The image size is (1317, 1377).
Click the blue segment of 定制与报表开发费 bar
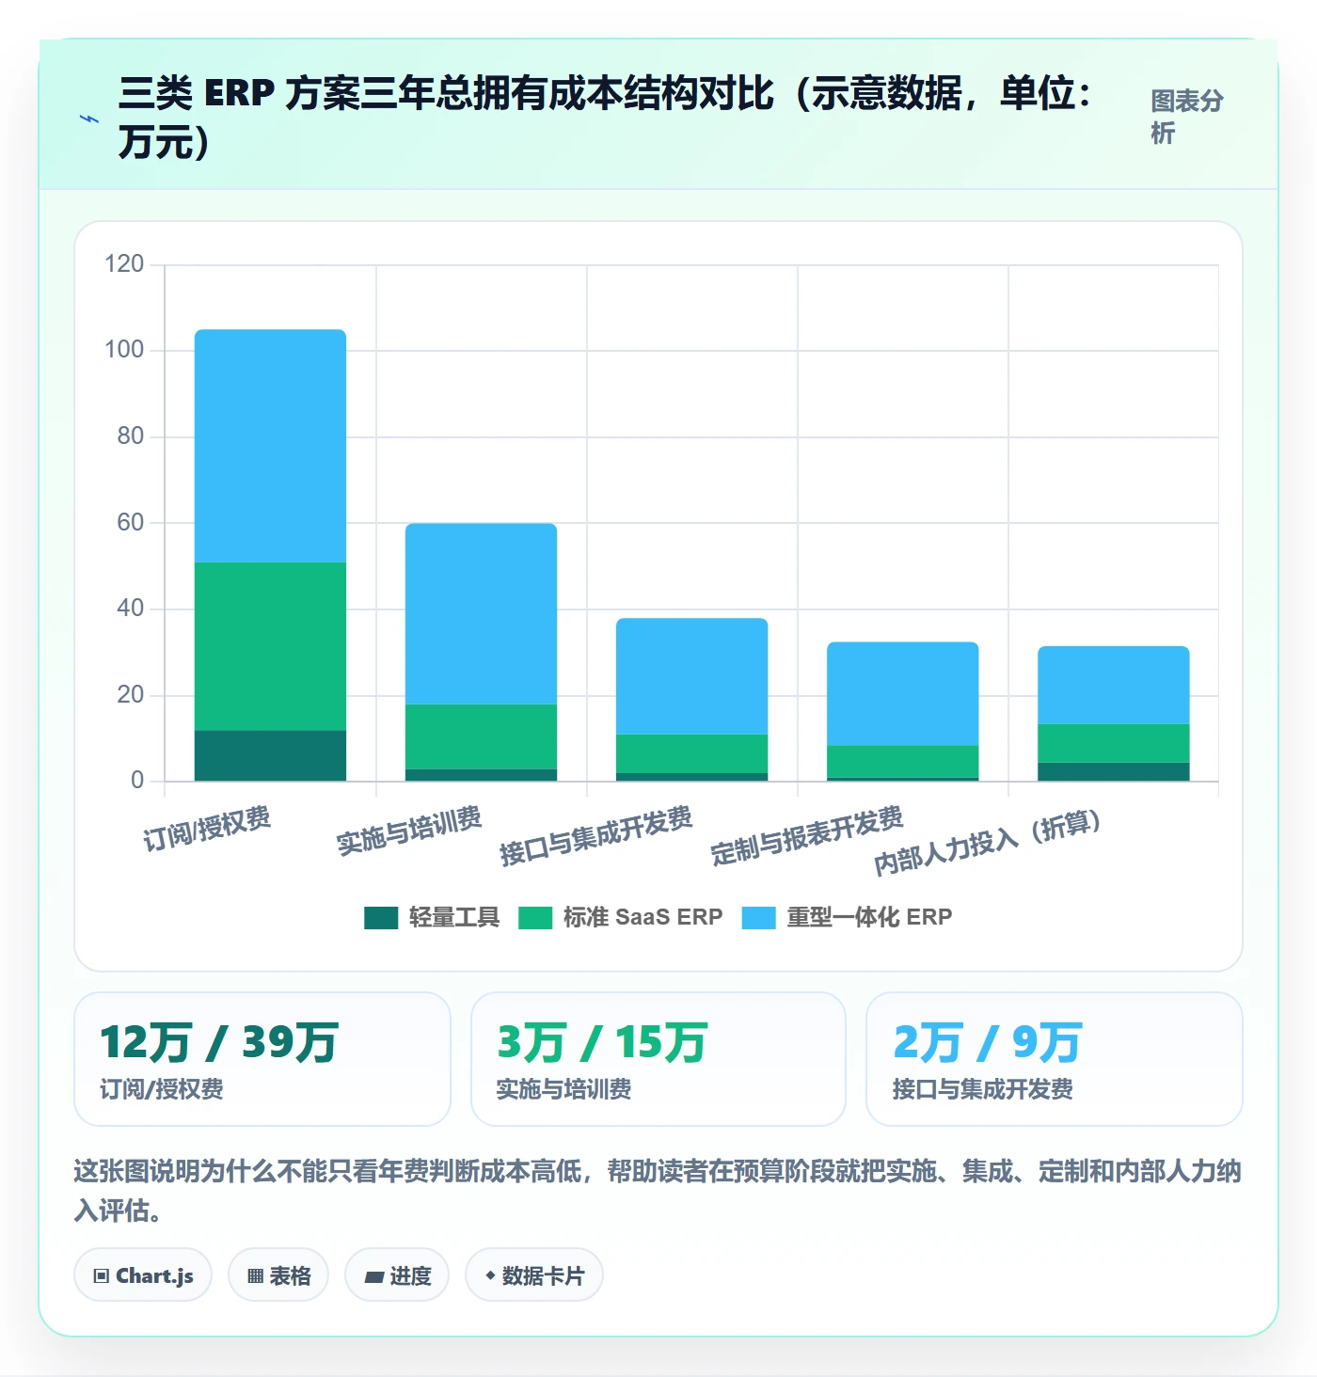902,694
